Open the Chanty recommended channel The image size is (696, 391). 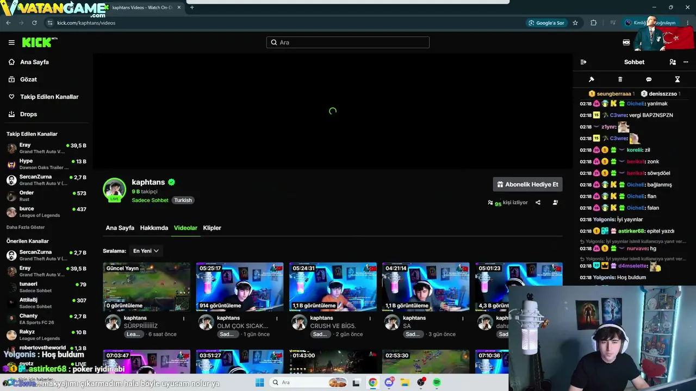[46, 319]
